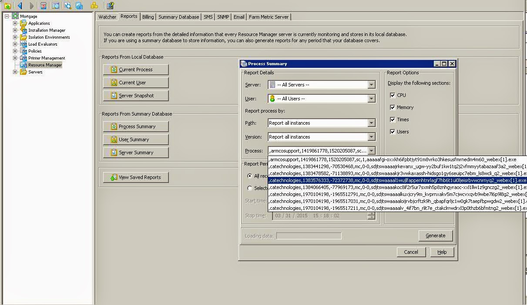The width and height of the screenshot is (527, 305).
Task: Click the Servers folder icon
Action: point(23,72)
